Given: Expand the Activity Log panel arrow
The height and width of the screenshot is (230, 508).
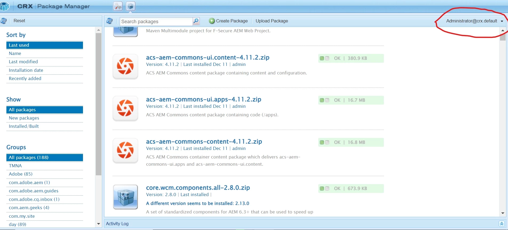Looking at the screenshot, I should tap(502, 224).
